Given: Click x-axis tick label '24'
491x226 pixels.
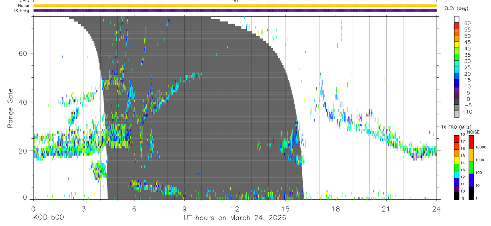Looking at the screenshot, I should click(436, 209).
